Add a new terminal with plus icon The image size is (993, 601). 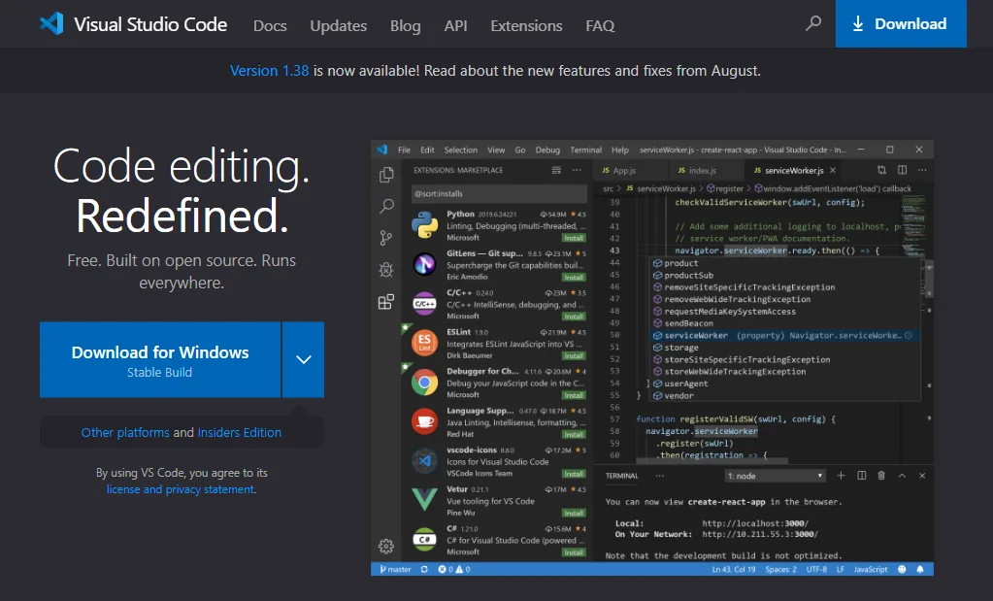pyautogui.click(x=841, y=476)
